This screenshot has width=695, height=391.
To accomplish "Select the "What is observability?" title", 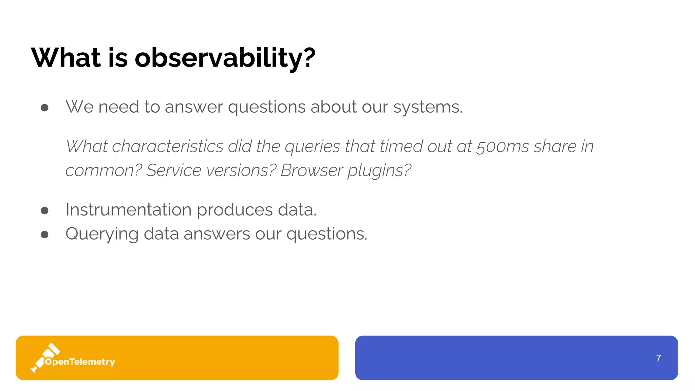I will pyautogui.click(x=173, y=58).
